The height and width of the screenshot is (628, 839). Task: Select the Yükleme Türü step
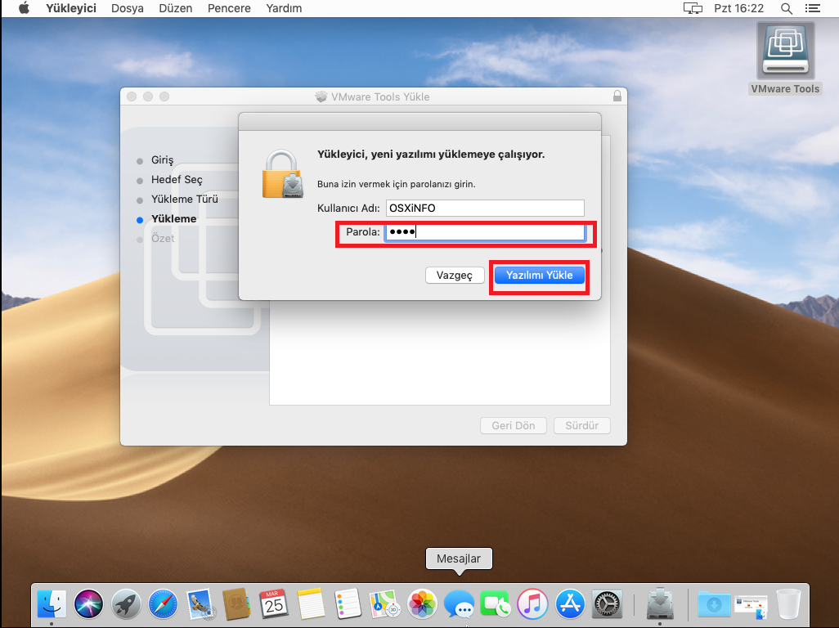pyautogui.click(x=184, y=199)
